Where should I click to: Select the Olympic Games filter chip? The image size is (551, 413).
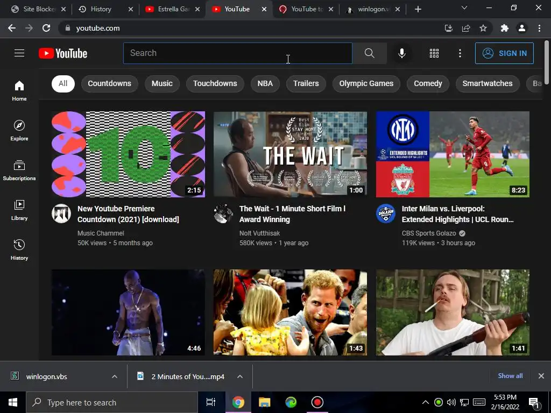tap(366, 83)
